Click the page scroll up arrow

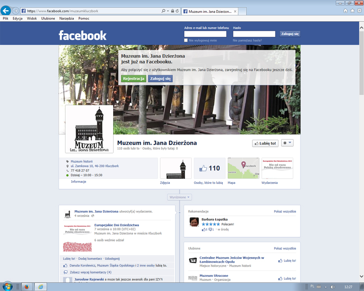362,27
